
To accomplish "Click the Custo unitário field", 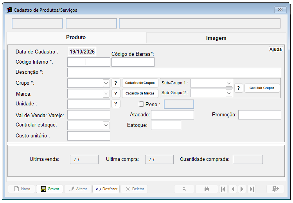I will 89,136.
